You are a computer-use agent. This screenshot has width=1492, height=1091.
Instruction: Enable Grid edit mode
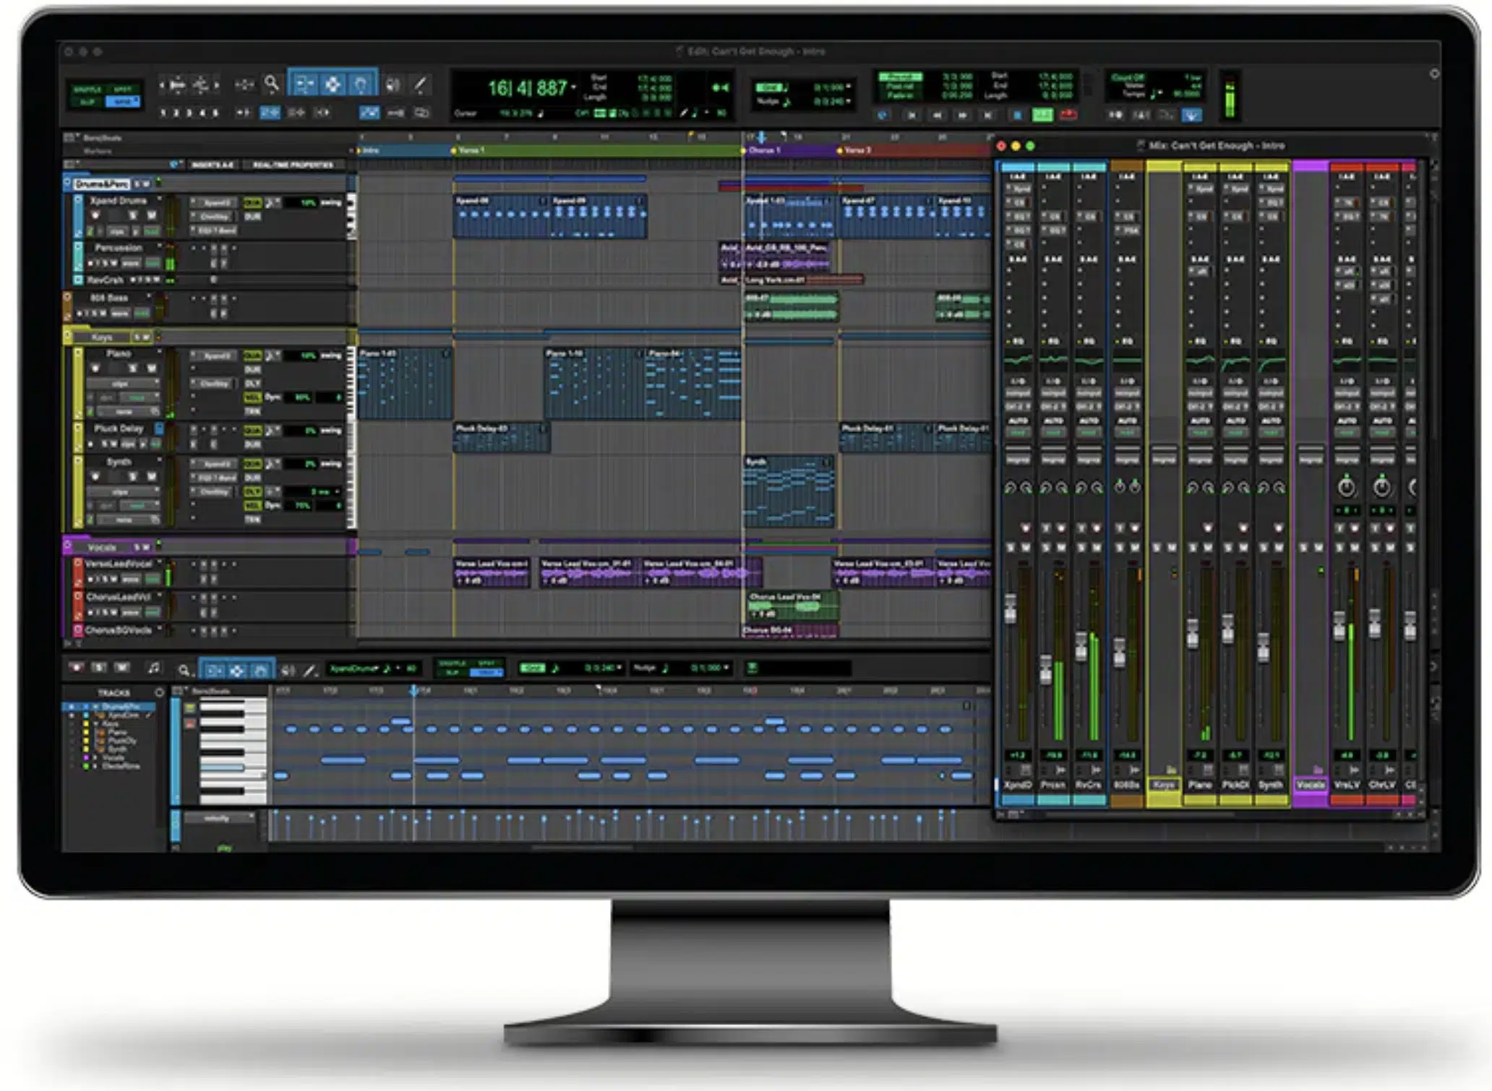pos(124,102)
